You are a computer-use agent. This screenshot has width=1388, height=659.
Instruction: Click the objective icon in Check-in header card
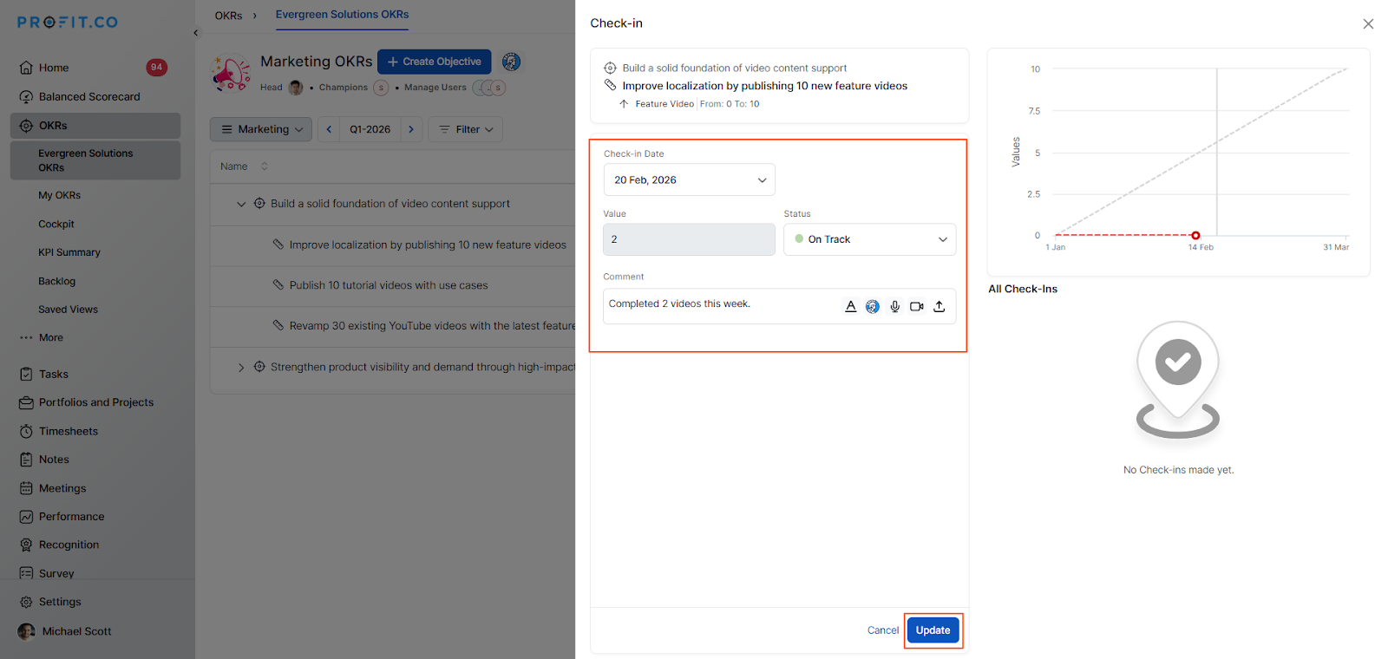pos(610,68)
